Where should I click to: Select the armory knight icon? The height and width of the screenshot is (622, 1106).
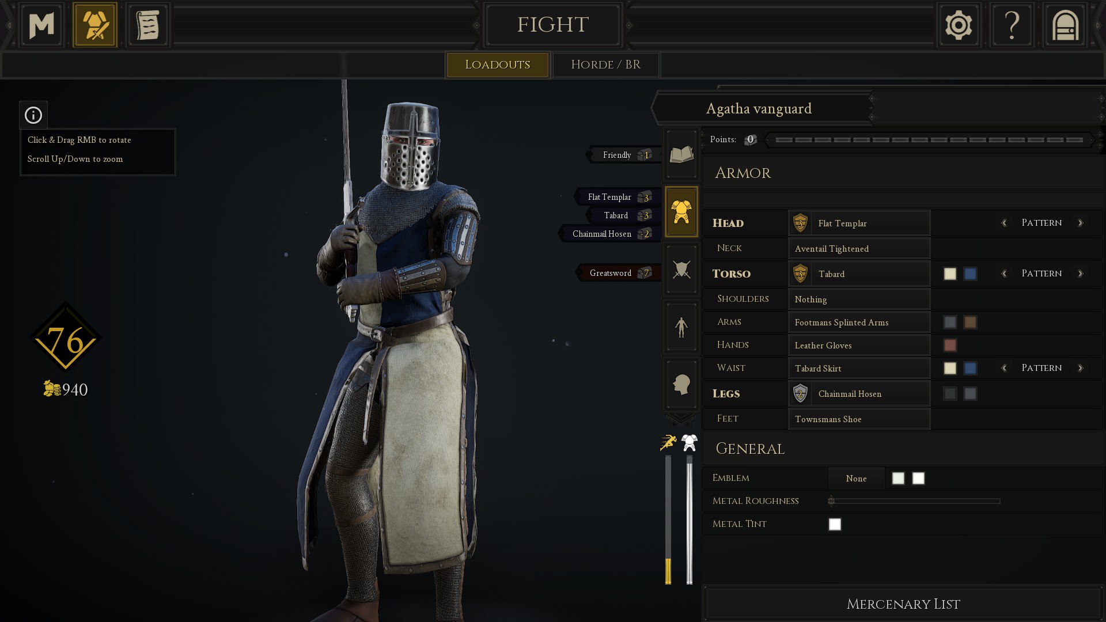click(95, 25)
